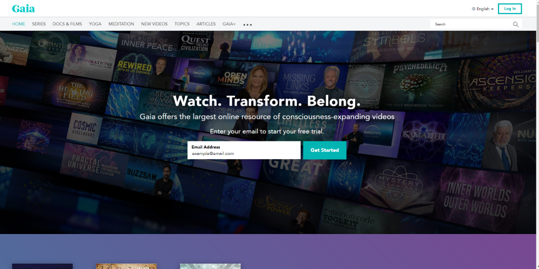Open the GAIA+ nav item
The width and height of the screenshot is (539, 269).
[229, 24]
